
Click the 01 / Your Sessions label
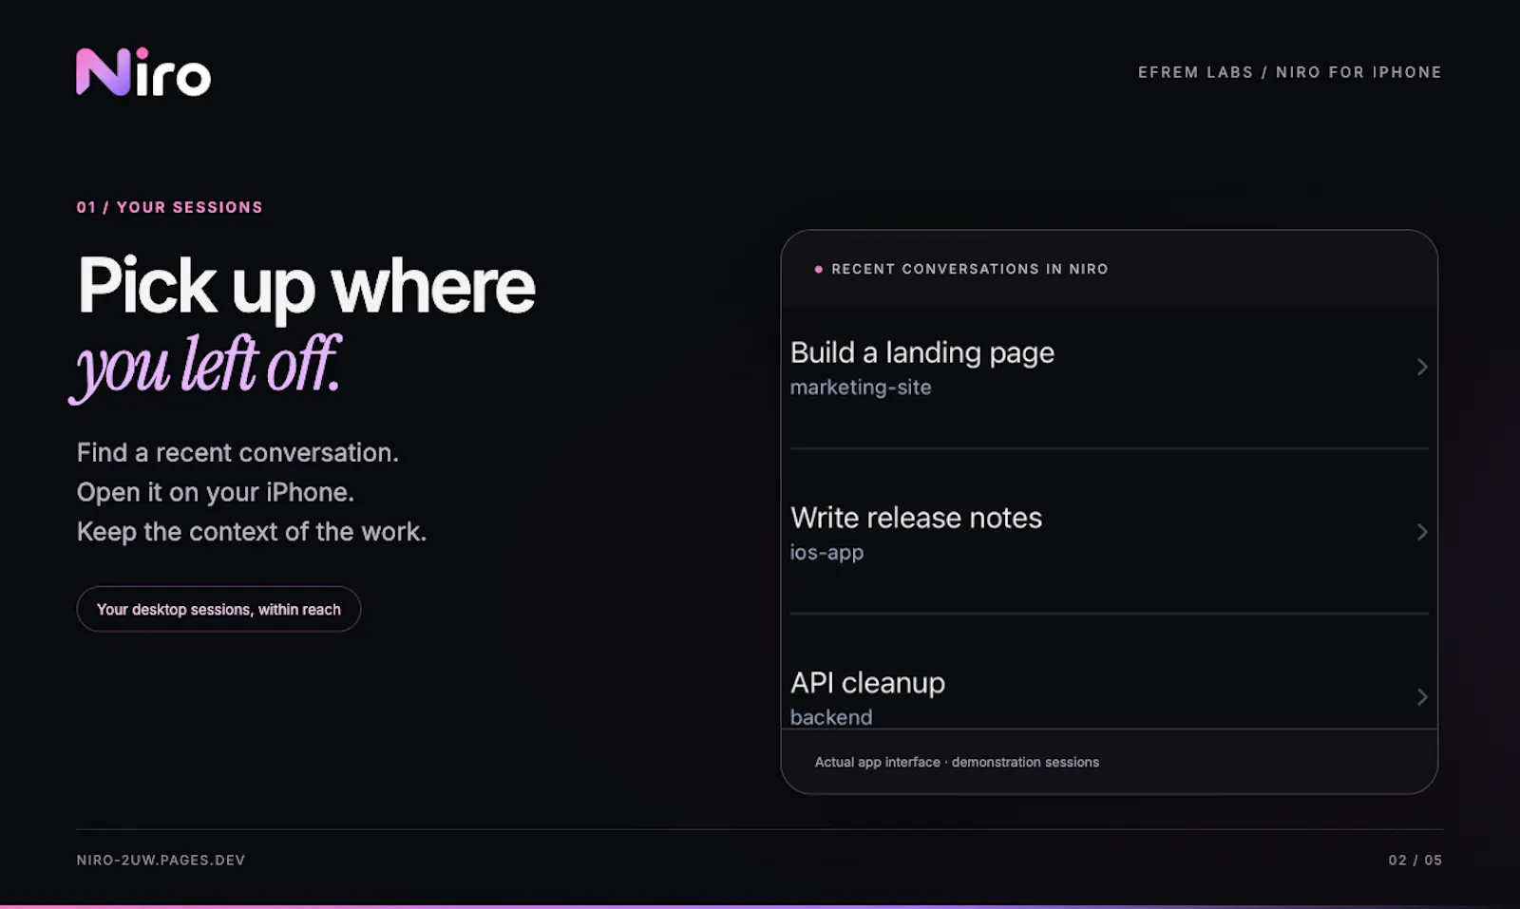170,207
